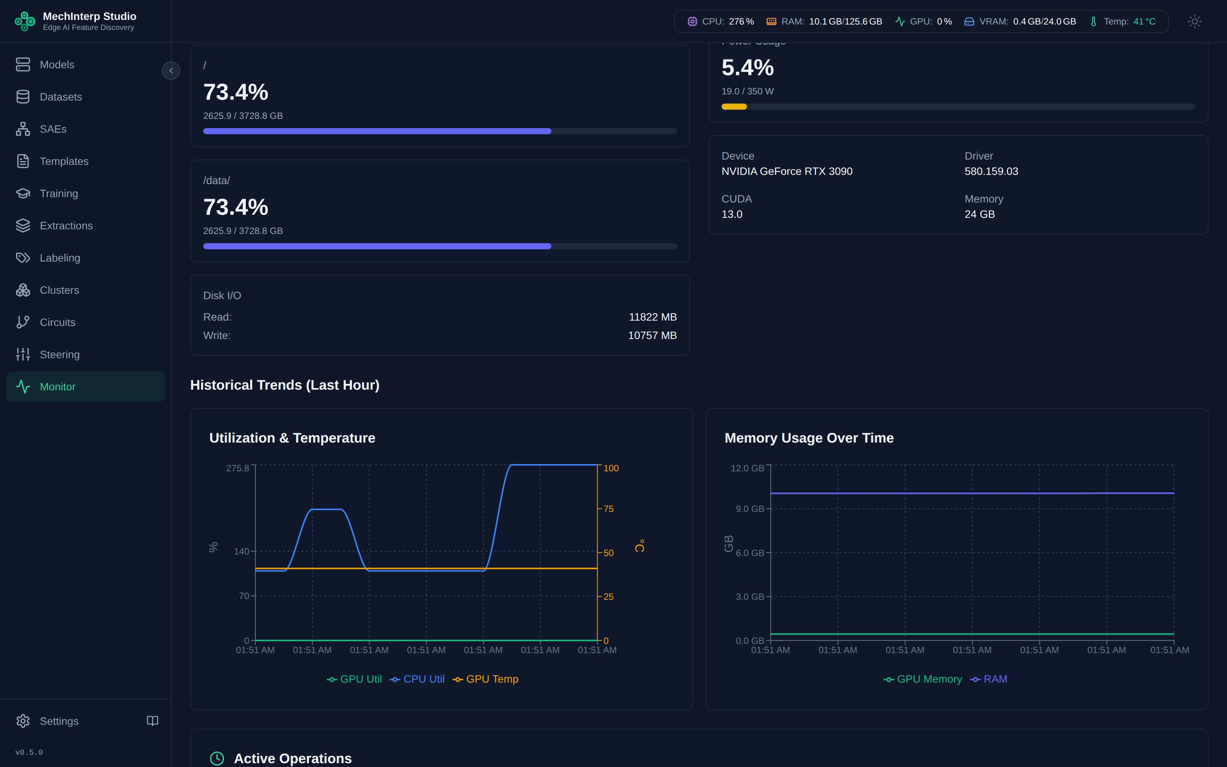Click the 5.4% power usage value
Screen dimensions: 1227x767
pos(747,67)
